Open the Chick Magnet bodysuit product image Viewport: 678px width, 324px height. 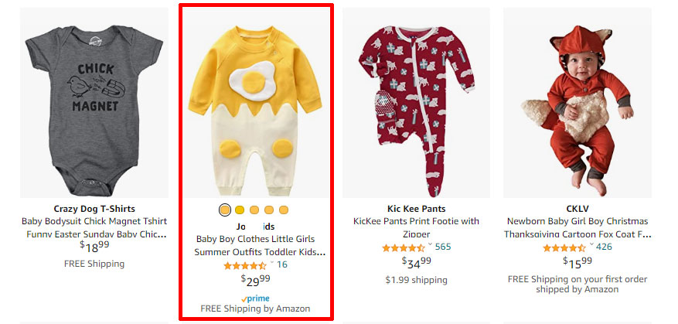94,100
